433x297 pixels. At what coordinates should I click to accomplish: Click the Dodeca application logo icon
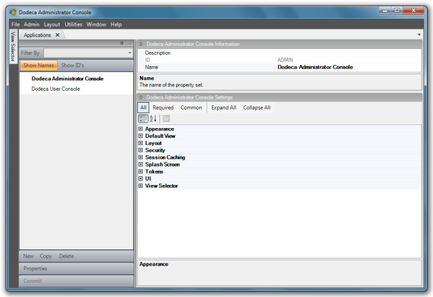pyautogui.click(x=13, y=12)
